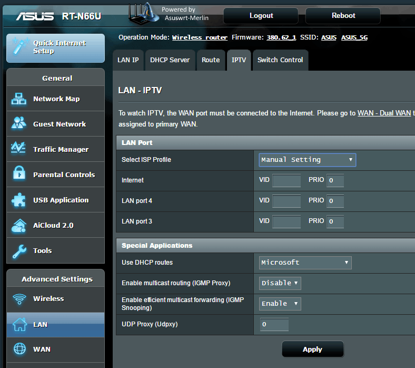Click the Apply button

pyautogui.click(x=313, y=349)
